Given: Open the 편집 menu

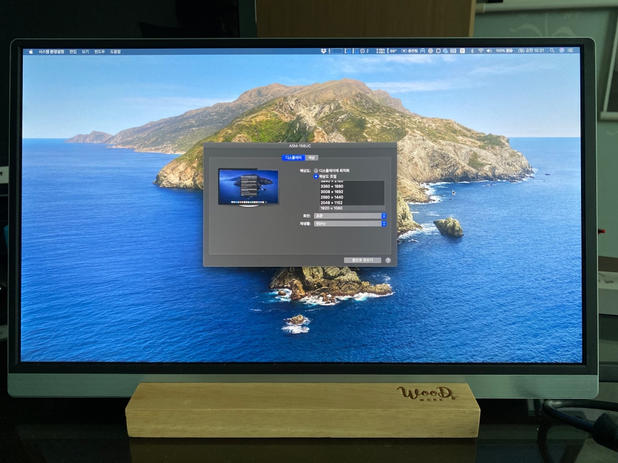Looking at the screenshot, I should 73,52.
